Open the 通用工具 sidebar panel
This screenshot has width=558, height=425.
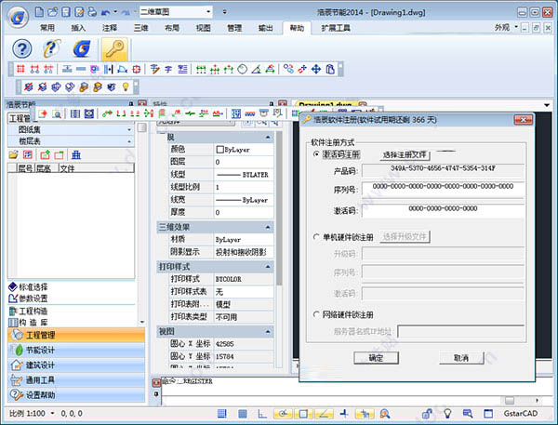[76, 380]
